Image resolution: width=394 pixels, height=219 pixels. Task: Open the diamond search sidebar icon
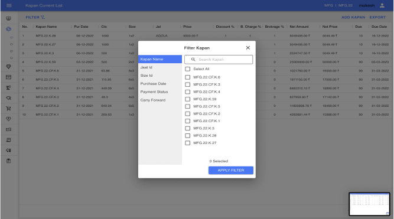(x=8, y=98)
